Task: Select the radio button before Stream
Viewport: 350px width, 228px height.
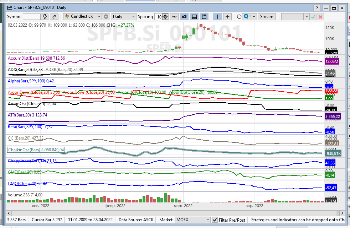Action: [239, 17]
